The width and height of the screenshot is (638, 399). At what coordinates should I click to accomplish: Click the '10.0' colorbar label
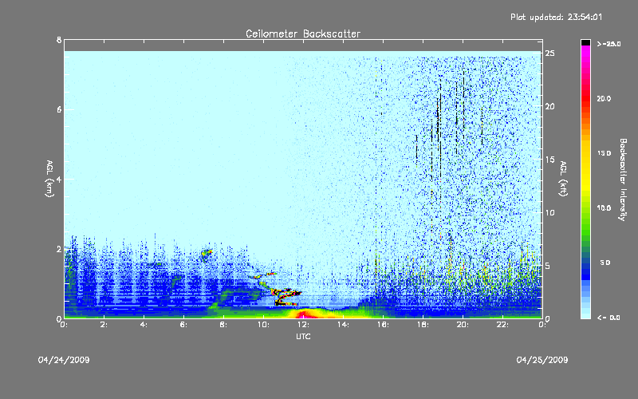point(604,208)
